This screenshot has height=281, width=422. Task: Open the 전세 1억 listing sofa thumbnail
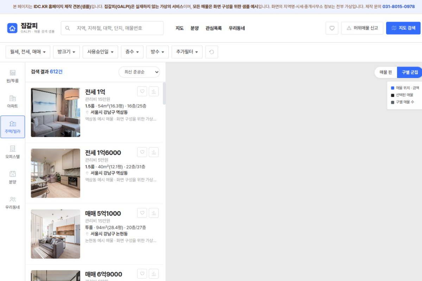pyautogui.click(x=56, y=112)
